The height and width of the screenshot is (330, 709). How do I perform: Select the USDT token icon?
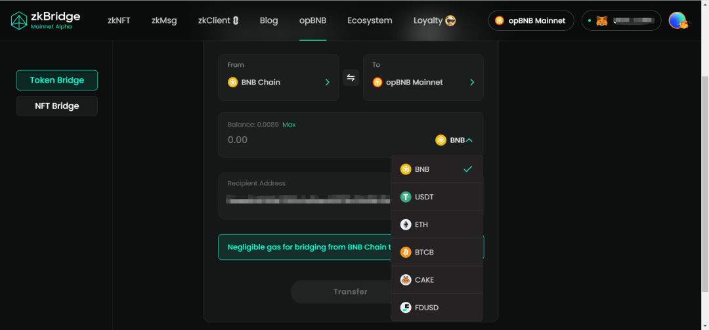(406, 197)
